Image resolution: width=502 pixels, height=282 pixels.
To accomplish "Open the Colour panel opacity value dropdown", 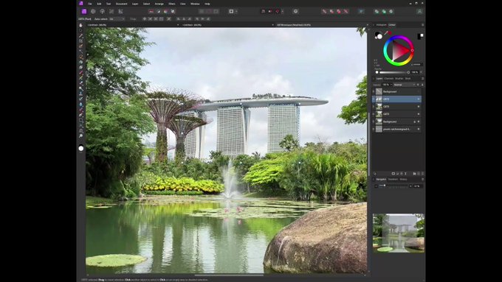I will pyautogui.click(x=421, y=72).
